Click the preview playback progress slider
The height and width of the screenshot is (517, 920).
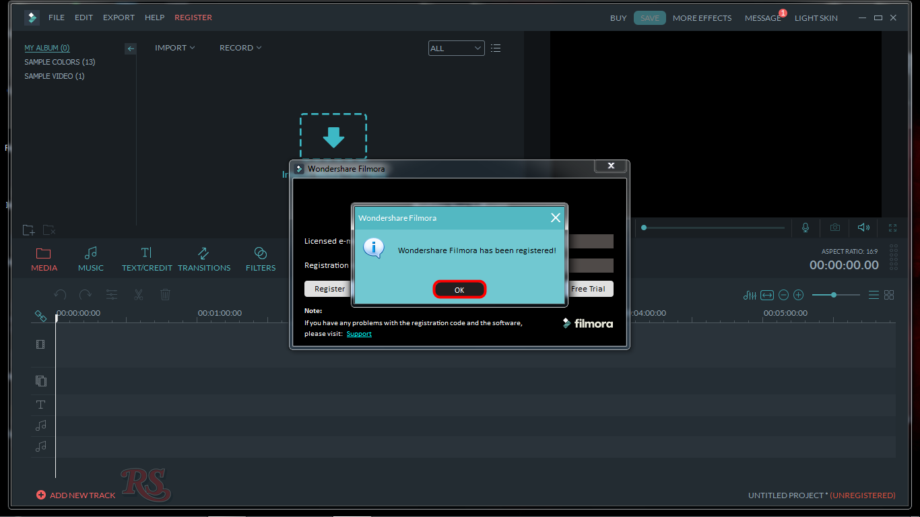pos(713,228)
